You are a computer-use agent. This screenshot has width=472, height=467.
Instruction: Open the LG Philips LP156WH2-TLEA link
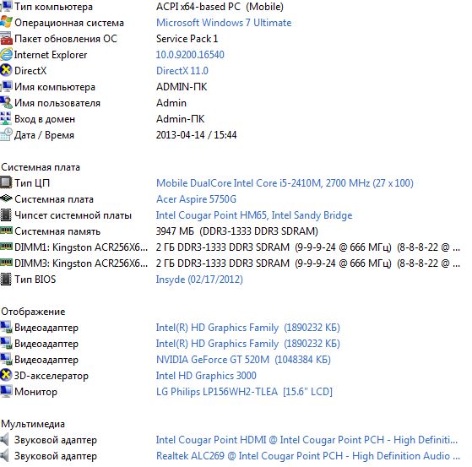pyautogui.click(x=244, y=392)
